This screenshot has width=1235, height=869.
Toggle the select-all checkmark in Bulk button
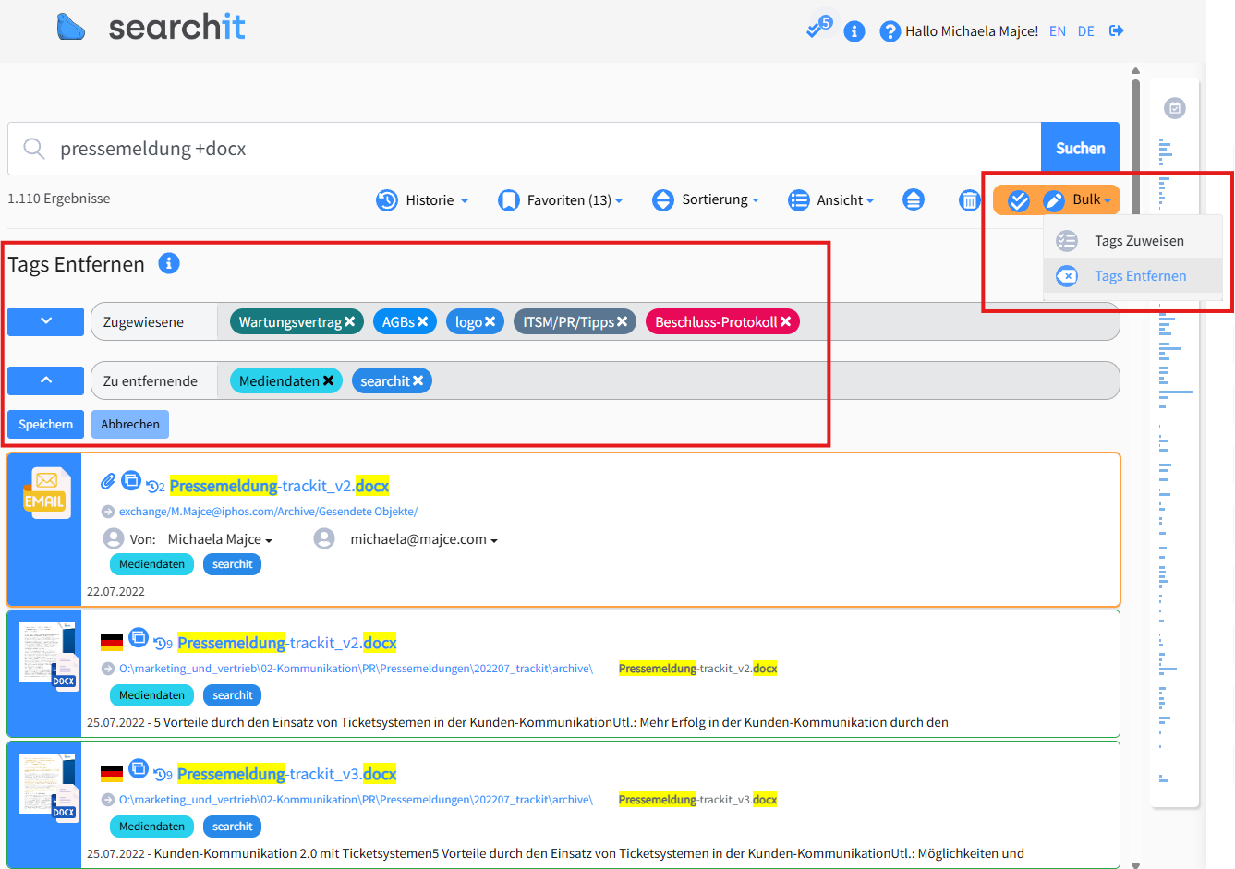pyautogui.click(x=1019, y=200)
